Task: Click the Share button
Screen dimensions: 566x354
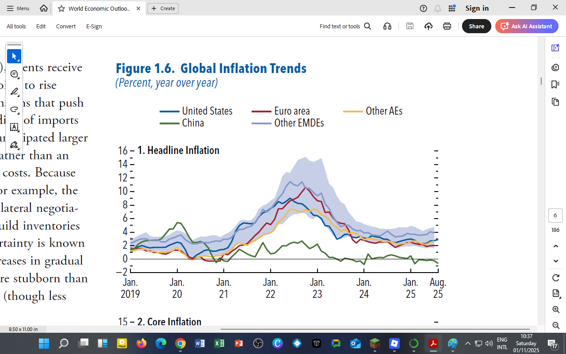Action: click(476, 26)
